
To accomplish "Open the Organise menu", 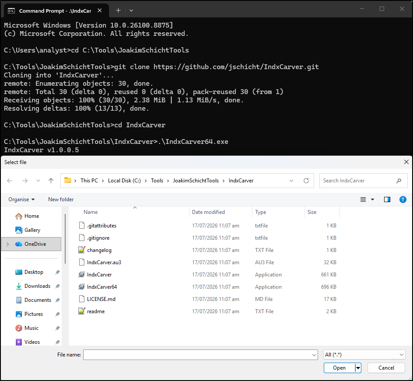I will pos(21,199).
